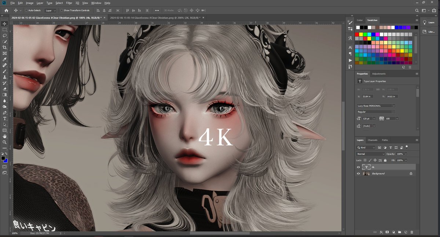This screenshot has height=237, width=440.
Task: Delete the selected layer with trash icon
Action: (x=412, y=232)
